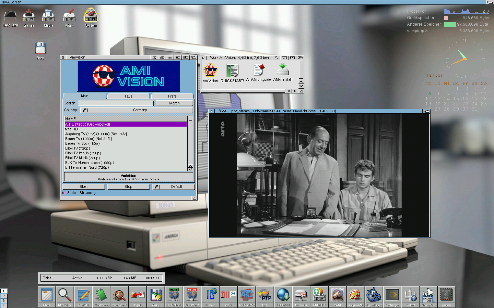Image resolution: width=494 pixels, height=308 pixels.
Task: Click the Work:AmiVision window scroll-right arrow
Action: click(x=295, y=91)
